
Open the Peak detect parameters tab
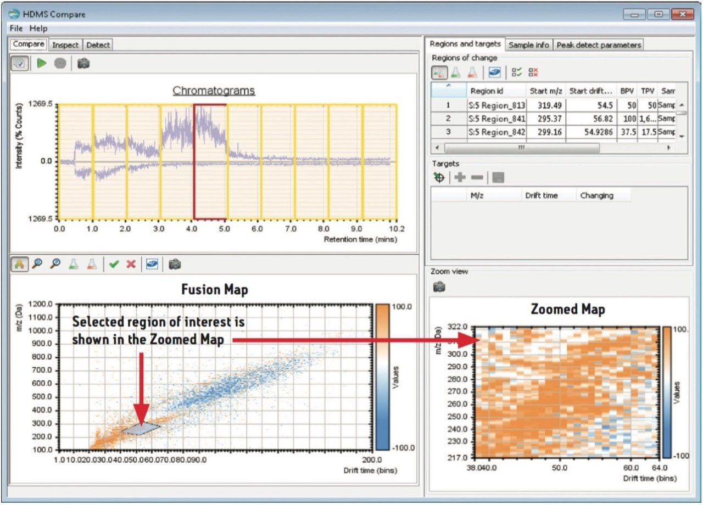point(598,45)
